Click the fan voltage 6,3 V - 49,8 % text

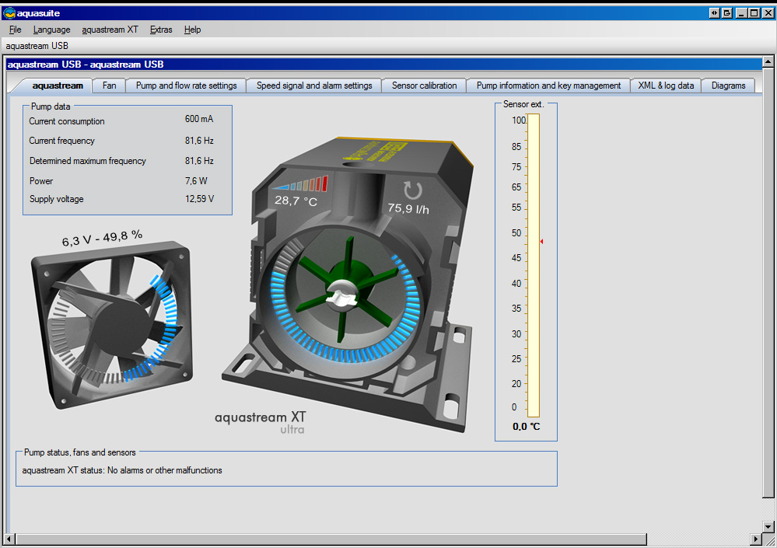point(102,239)
